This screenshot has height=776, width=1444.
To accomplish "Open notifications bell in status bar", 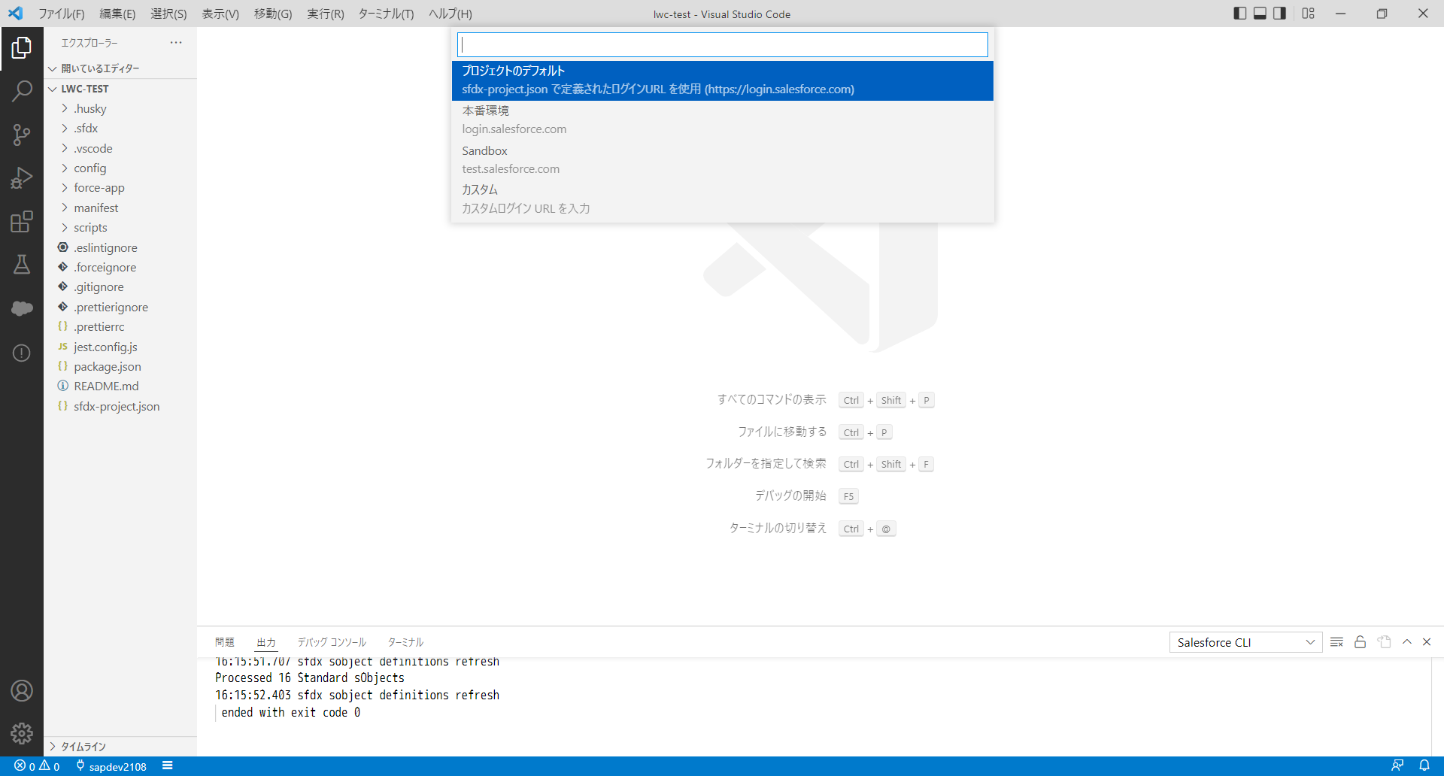I will coord(1424,766).
